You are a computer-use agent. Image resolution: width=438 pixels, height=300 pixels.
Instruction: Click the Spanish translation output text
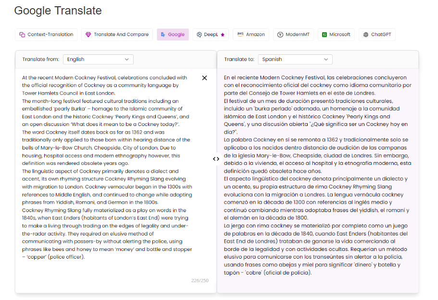point(317,175)
